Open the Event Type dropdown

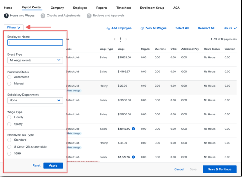pyautogui.click(x=35, y=60)
